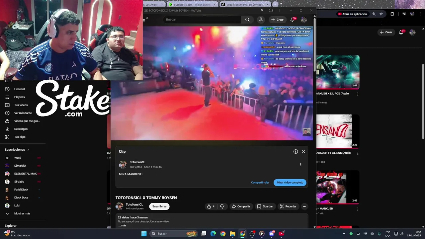
Task: Activate voice search microphone icon
Action: coord(261,20)
